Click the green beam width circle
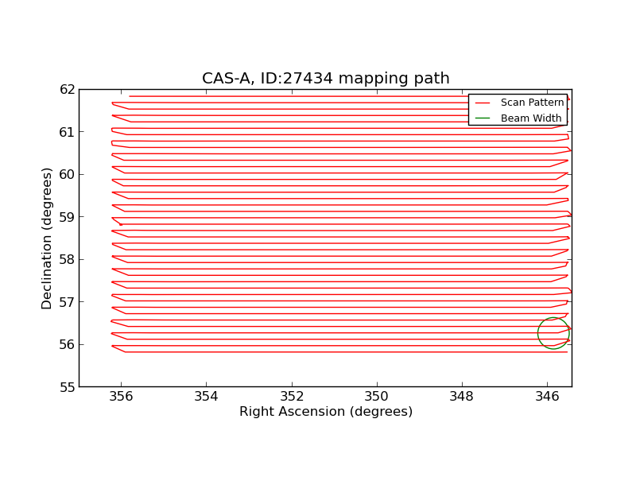Viewport: 636px width, 477px height. (x=553, y=333)
